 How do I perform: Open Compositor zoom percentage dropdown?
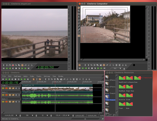click(120, 68)
